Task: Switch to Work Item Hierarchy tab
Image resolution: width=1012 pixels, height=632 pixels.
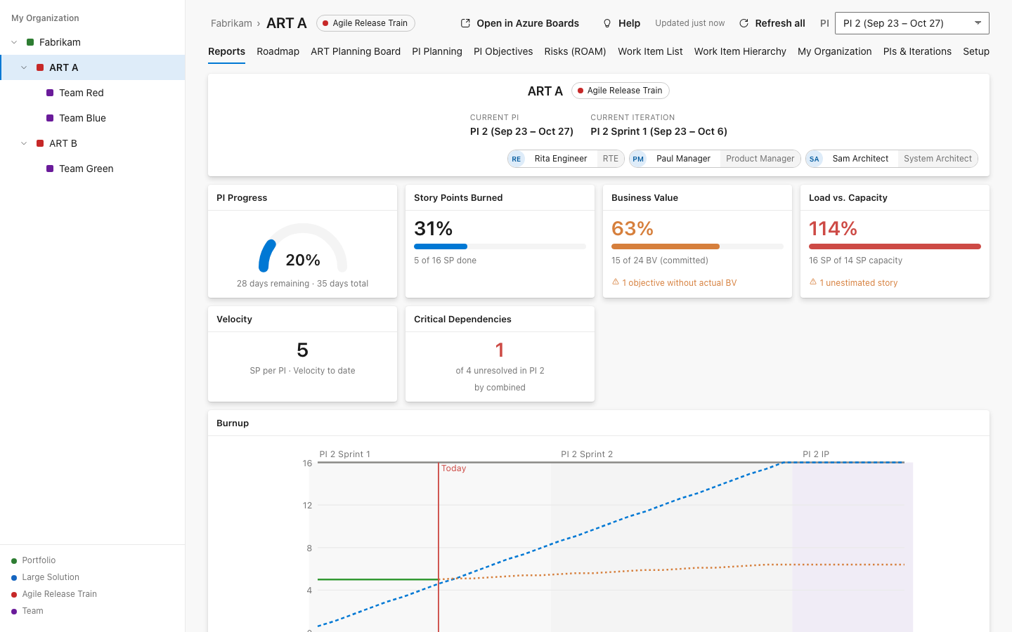Action: click(x=740, y=51)
